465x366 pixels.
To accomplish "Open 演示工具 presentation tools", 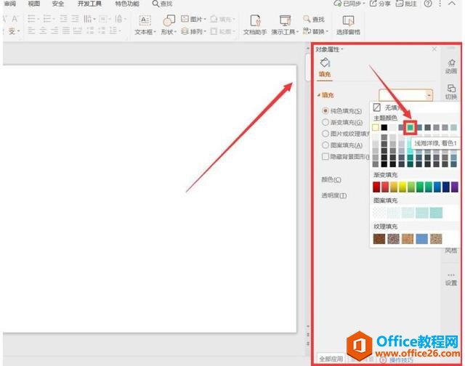I will [285, 25].
